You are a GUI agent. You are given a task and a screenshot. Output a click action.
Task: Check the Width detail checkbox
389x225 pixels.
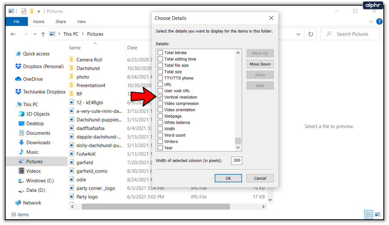(160, 129)
